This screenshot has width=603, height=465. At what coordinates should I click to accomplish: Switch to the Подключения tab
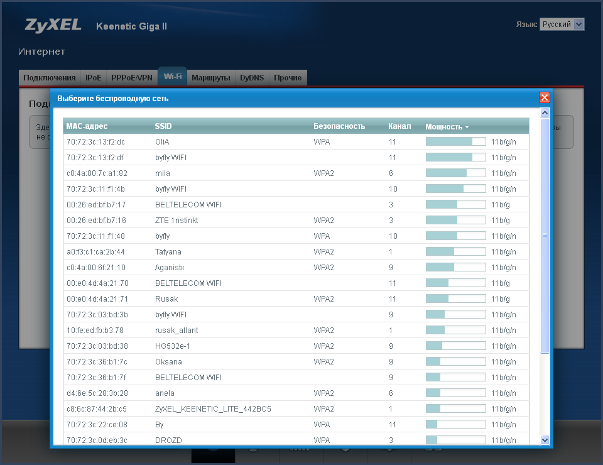pos(50,78)
